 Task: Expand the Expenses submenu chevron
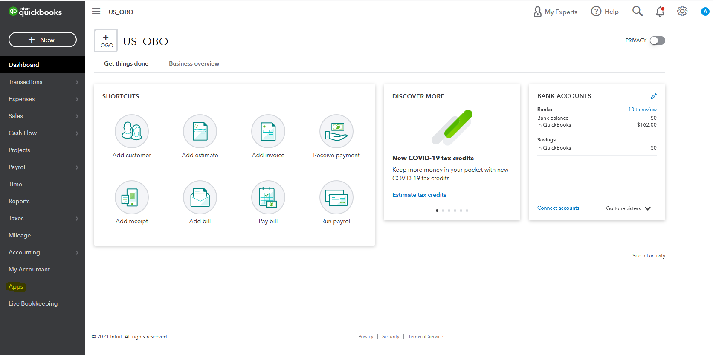77,99
